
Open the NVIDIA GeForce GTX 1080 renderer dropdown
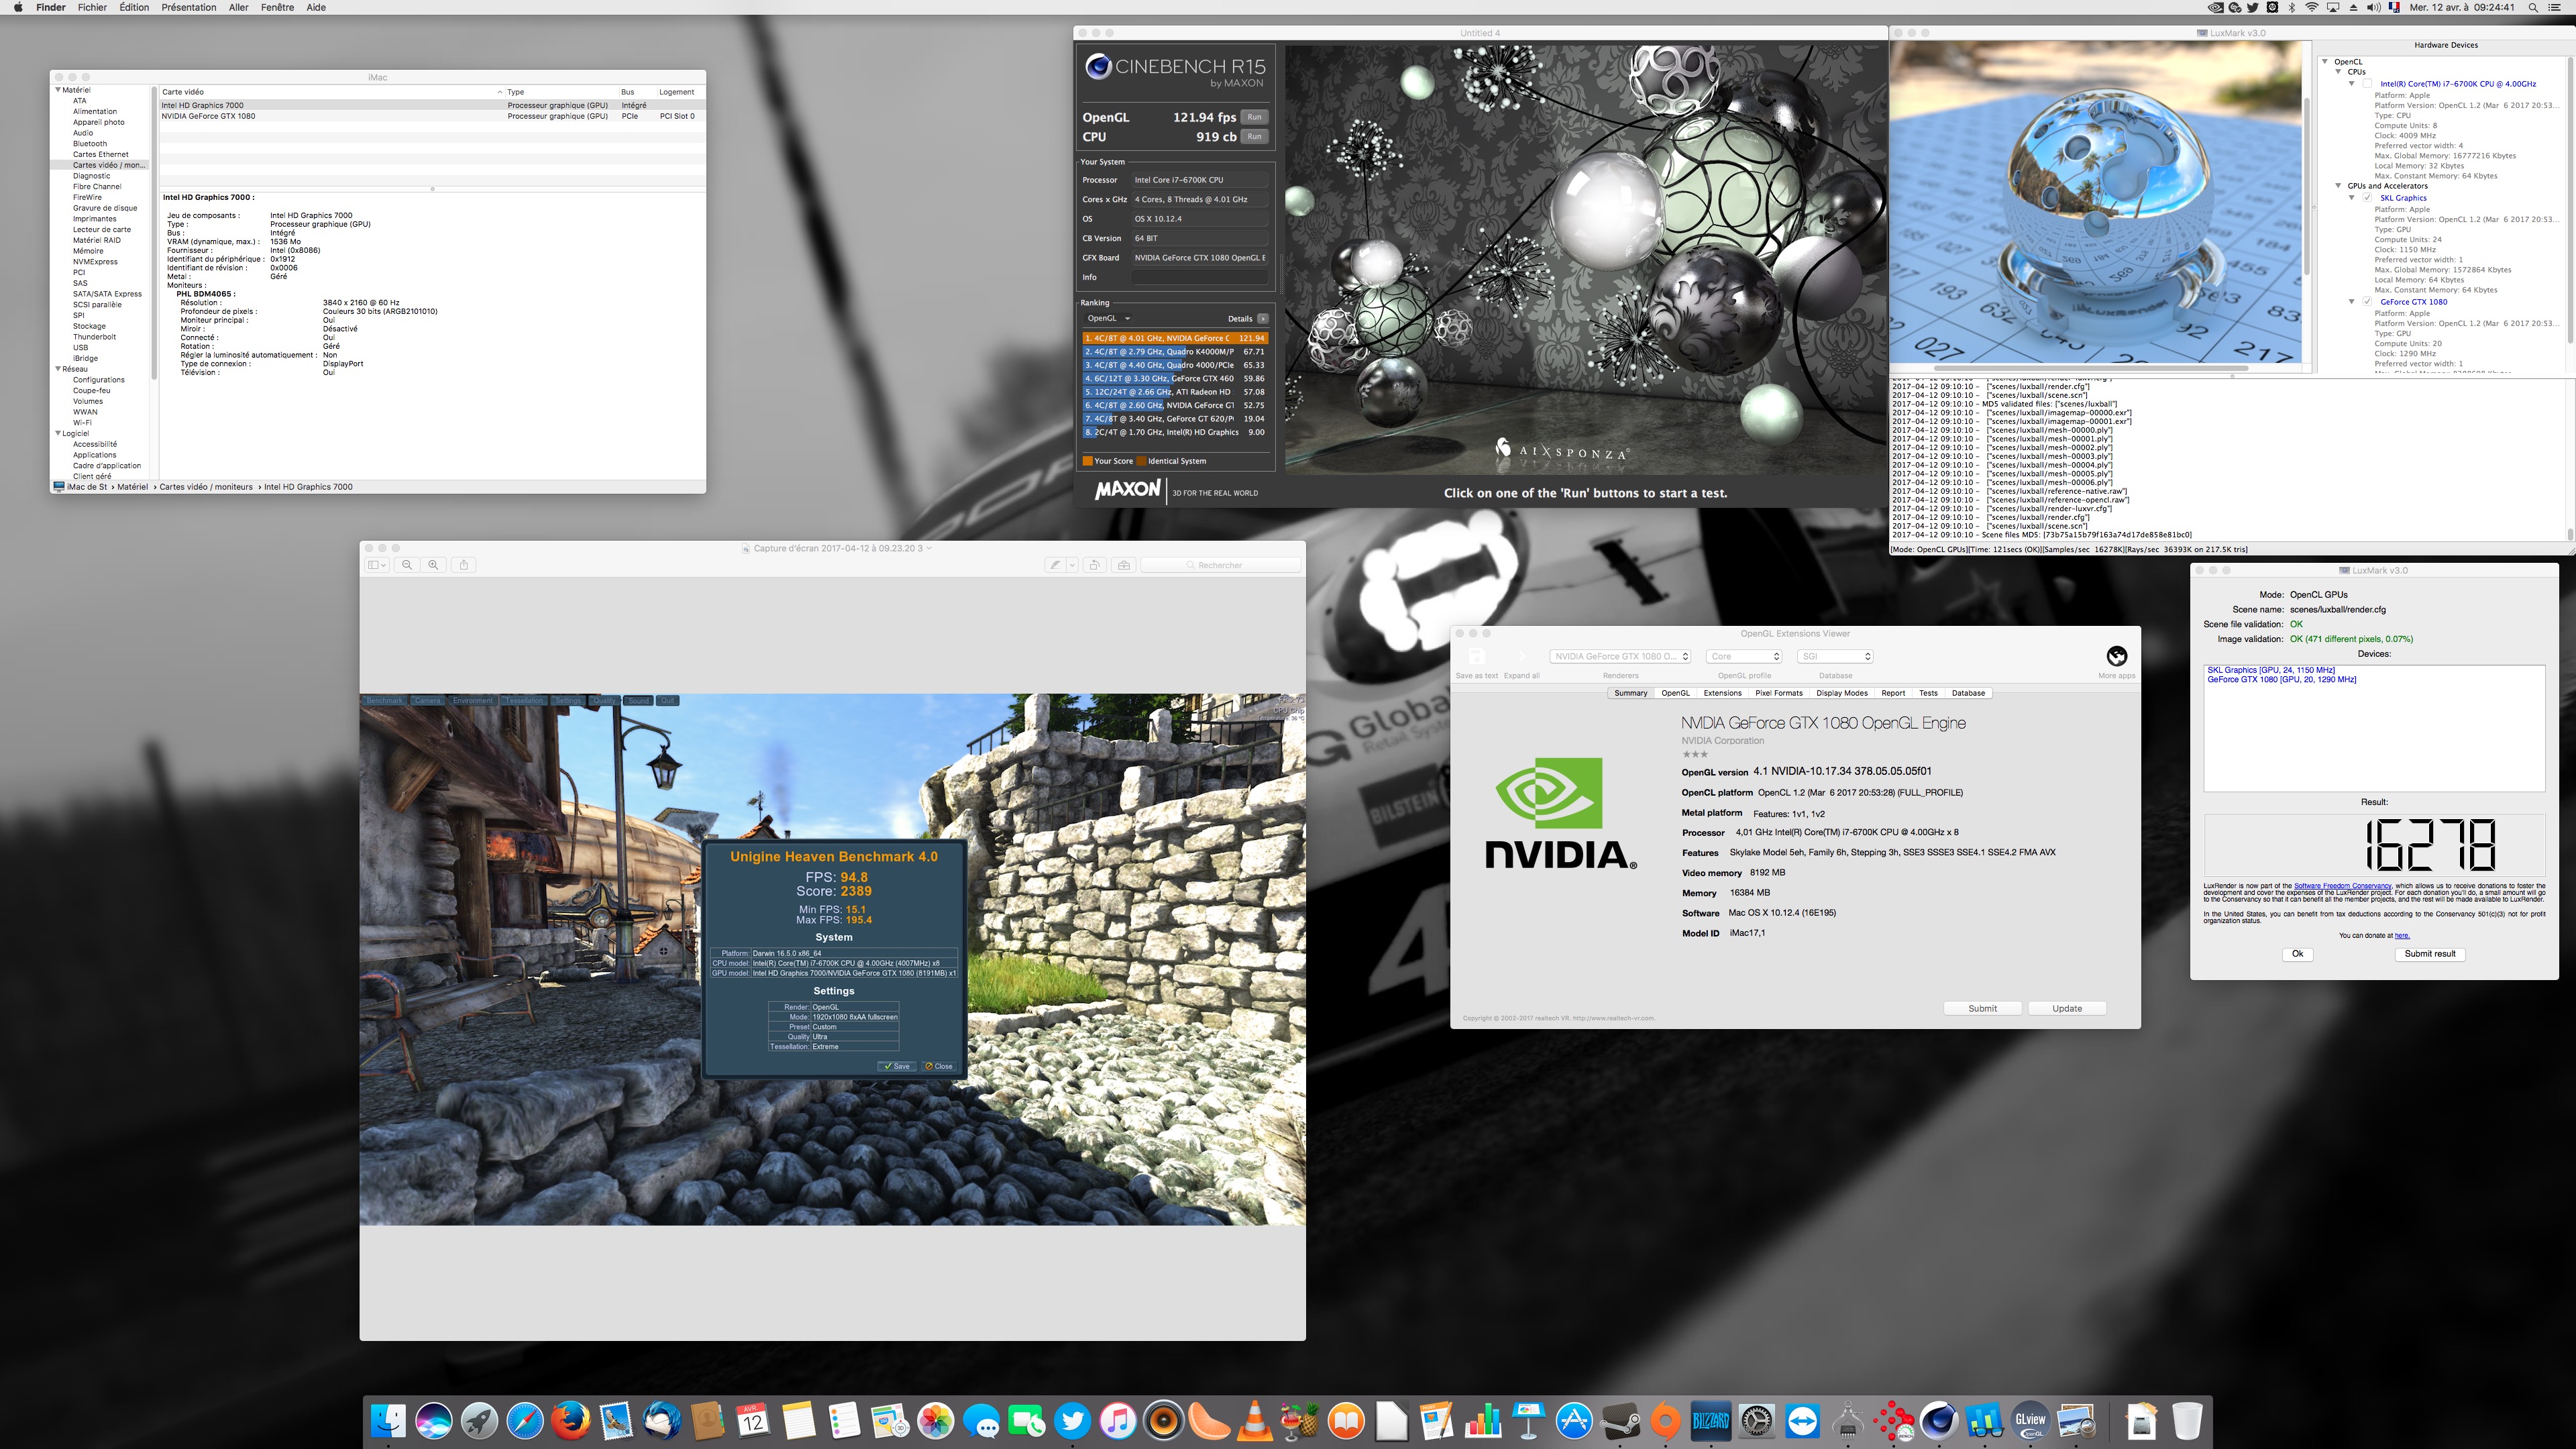[x=1620, y=656]
